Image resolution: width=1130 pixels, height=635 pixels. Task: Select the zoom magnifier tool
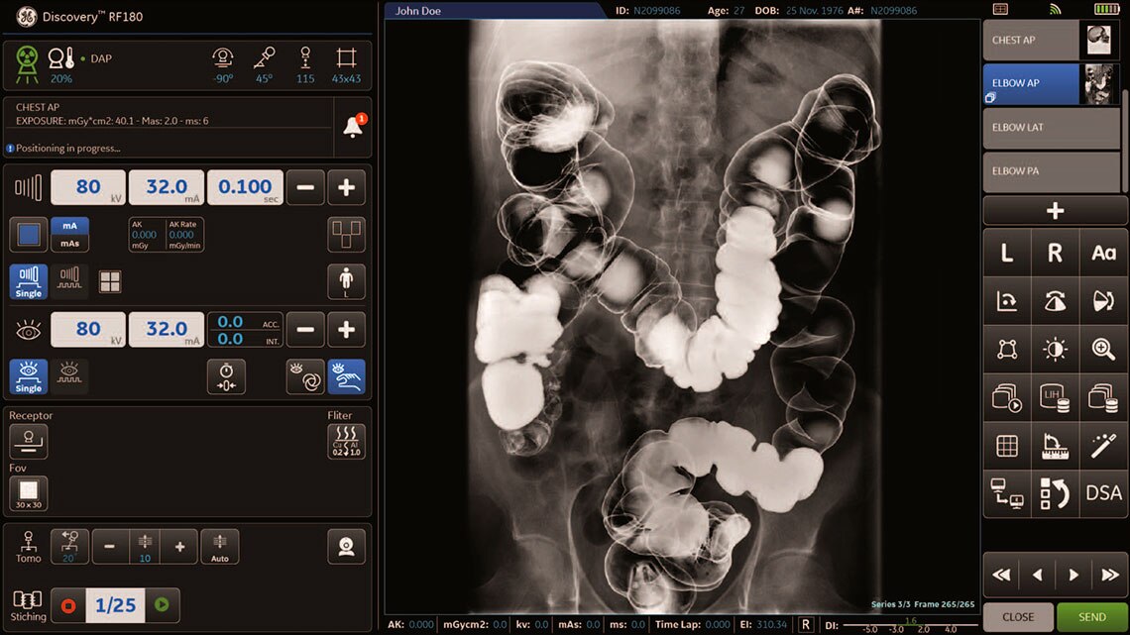tap(1102, 349)
